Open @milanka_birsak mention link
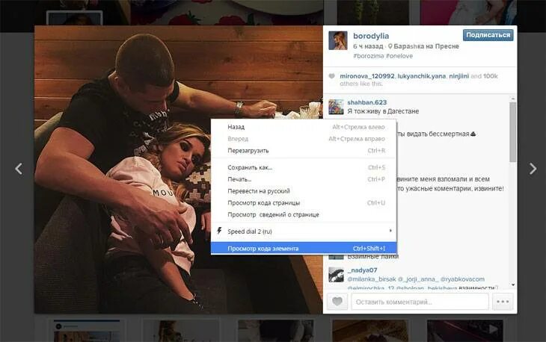Screen dimensions: 546x342 tap(372, 279)
